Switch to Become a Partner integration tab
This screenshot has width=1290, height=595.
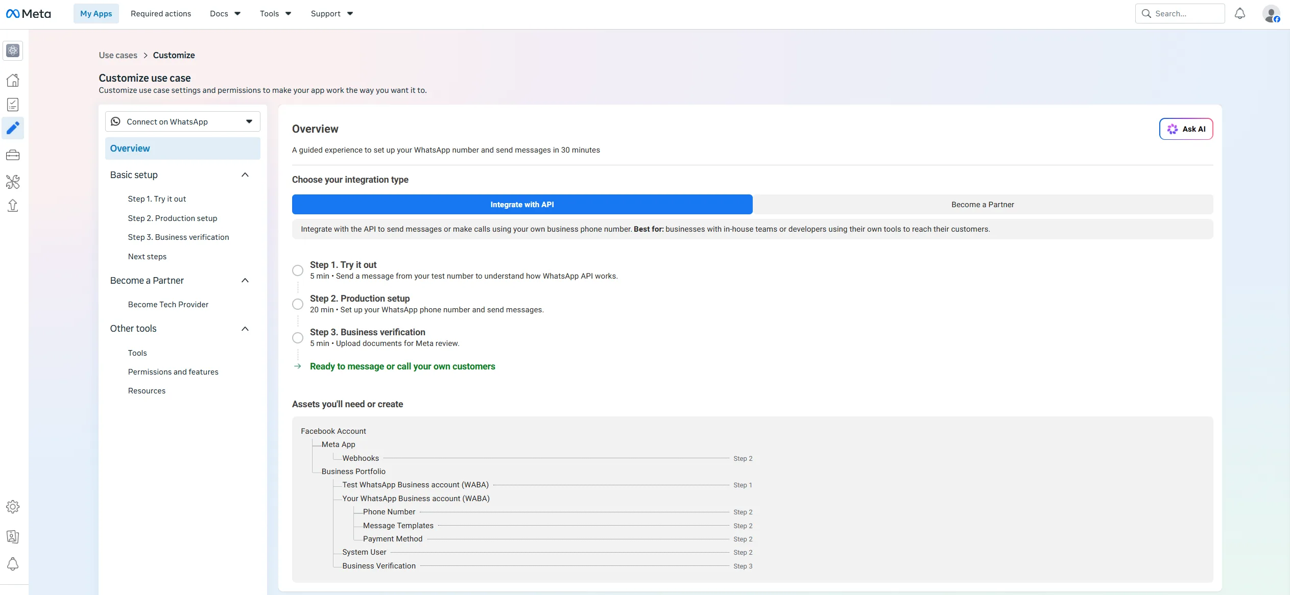point(983,205)
